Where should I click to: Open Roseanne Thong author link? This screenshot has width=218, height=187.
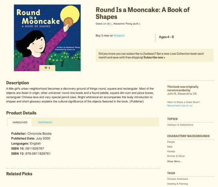point(127,24)
